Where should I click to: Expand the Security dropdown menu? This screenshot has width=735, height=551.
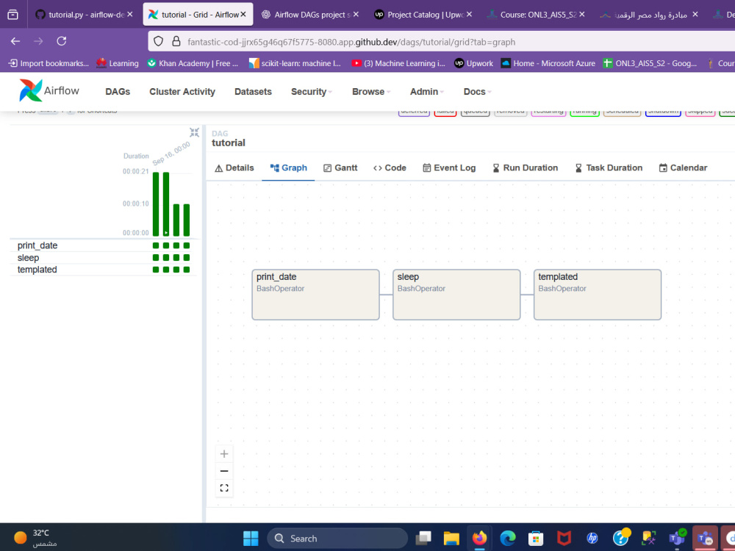pos(311,91)
